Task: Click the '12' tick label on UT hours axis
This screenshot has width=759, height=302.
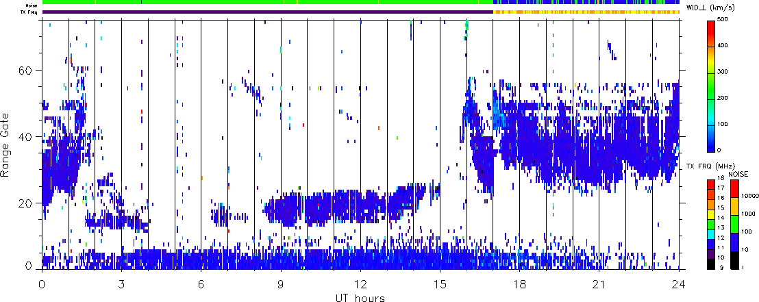Action: click(360, 285)
